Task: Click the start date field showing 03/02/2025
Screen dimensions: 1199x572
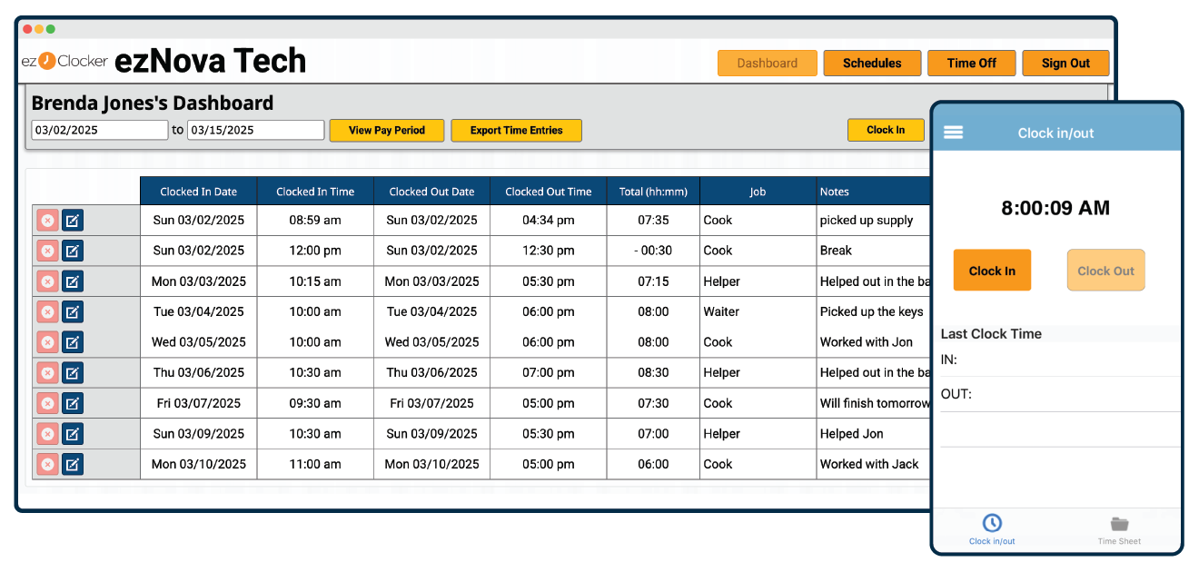Action: 99,130
